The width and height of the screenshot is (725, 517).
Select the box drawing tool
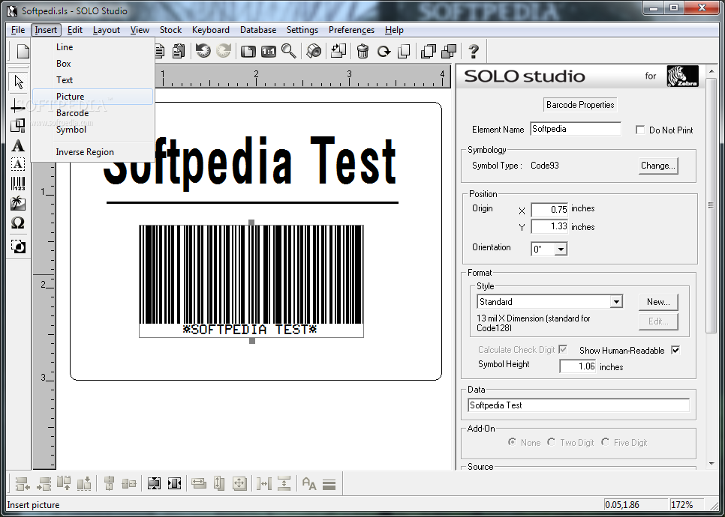click(18, 126)
